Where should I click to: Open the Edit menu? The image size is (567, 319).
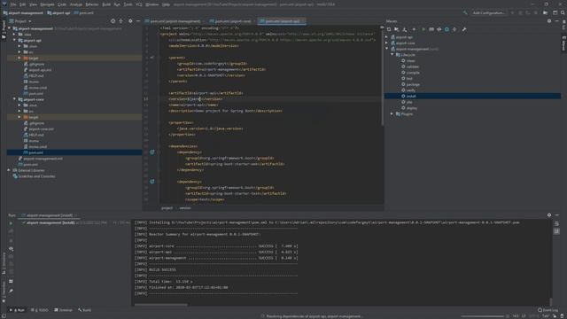pos(23,4)
